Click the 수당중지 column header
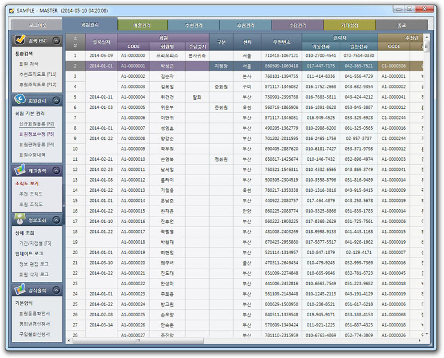444x358 pixels. (197, 46)
